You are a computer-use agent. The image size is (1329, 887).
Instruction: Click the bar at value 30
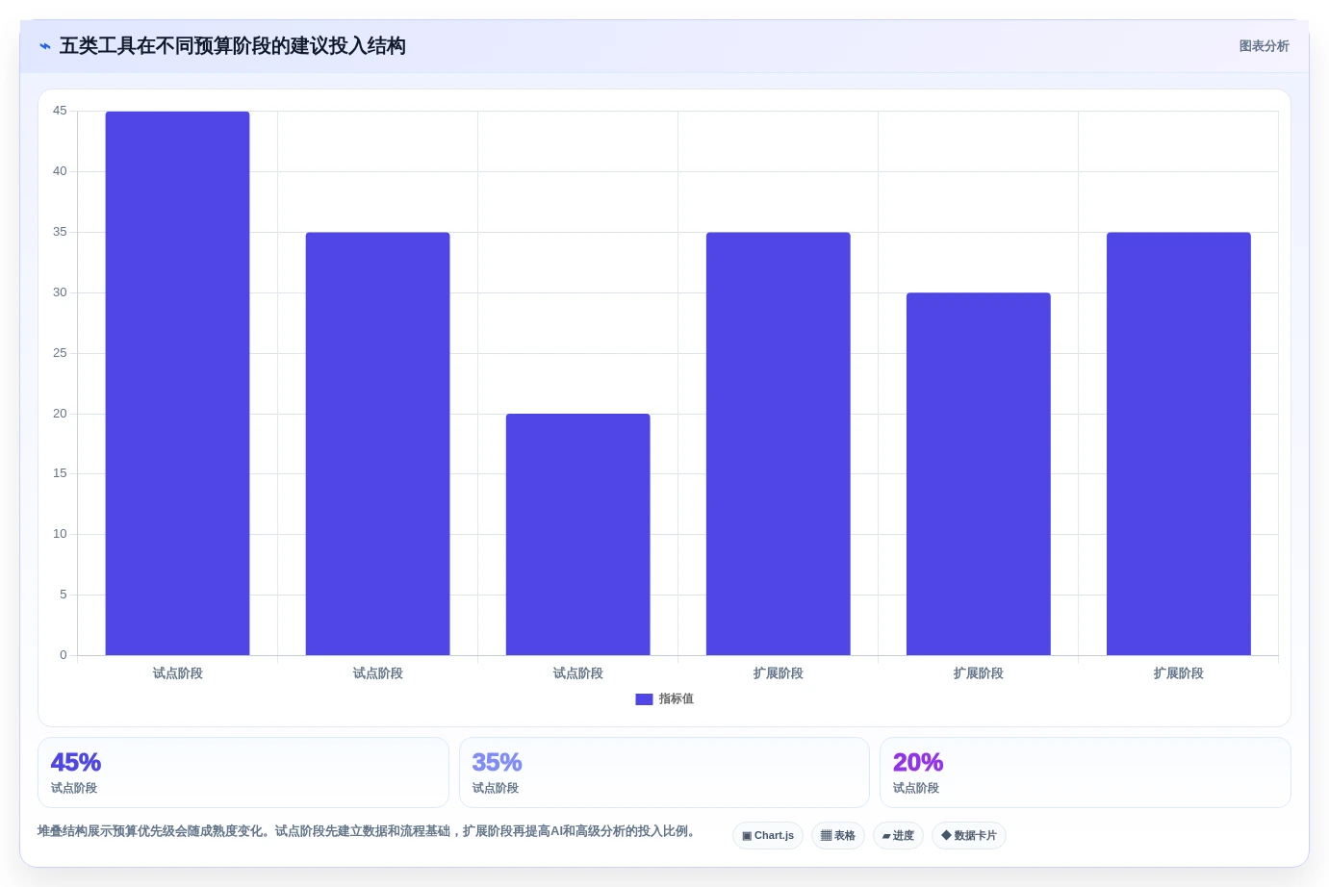(978, 473)
